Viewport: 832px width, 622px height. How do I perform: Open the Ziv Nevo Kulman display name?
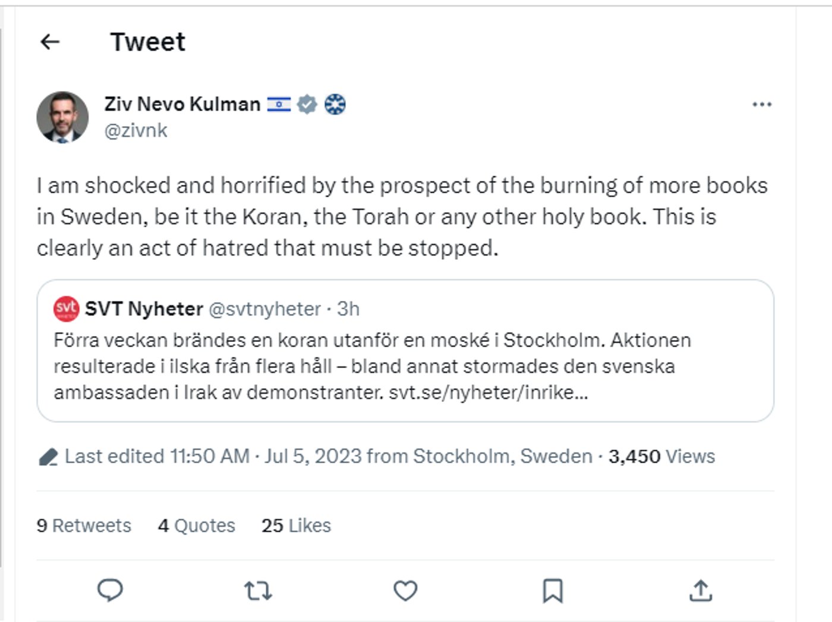coord(182,104)
